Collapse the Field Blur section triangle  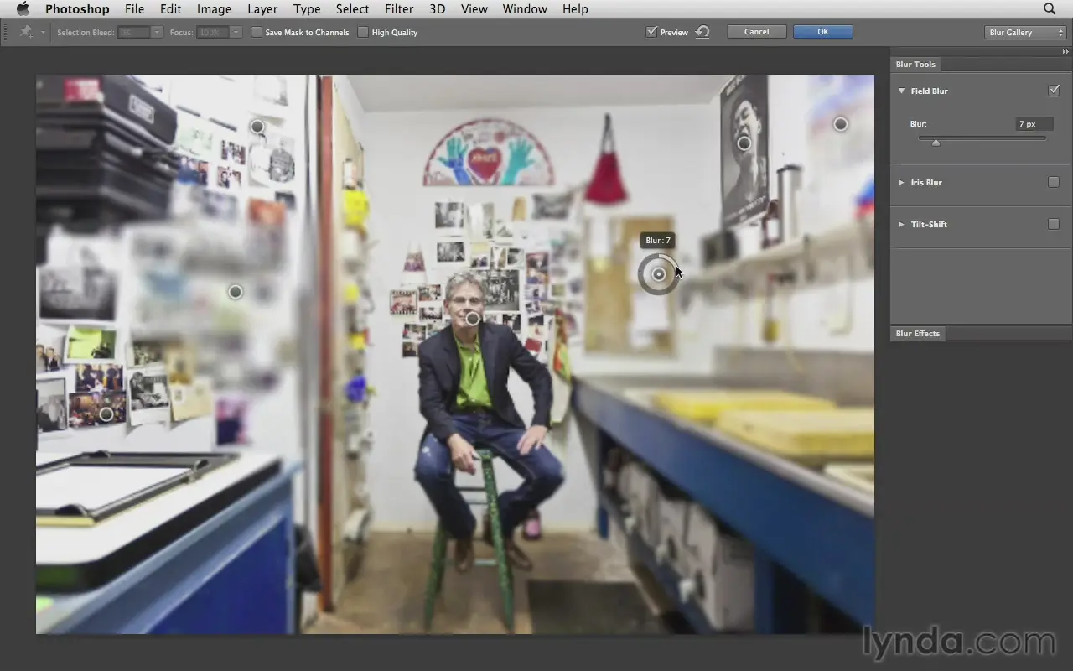(901, 91)
